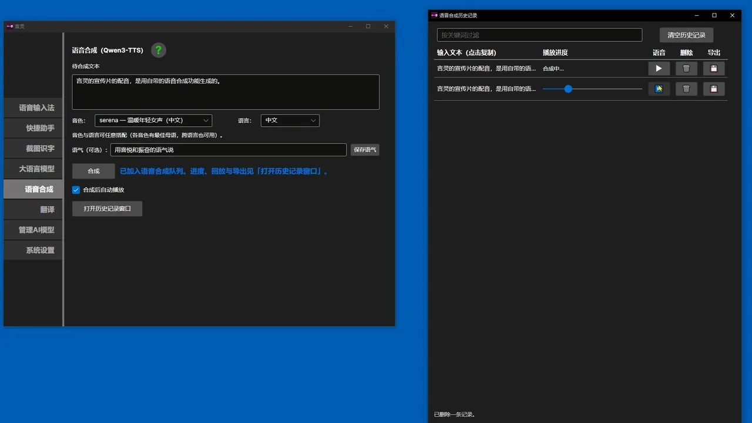Click 打开历史记录窗口 button

(x=107, y=209)
